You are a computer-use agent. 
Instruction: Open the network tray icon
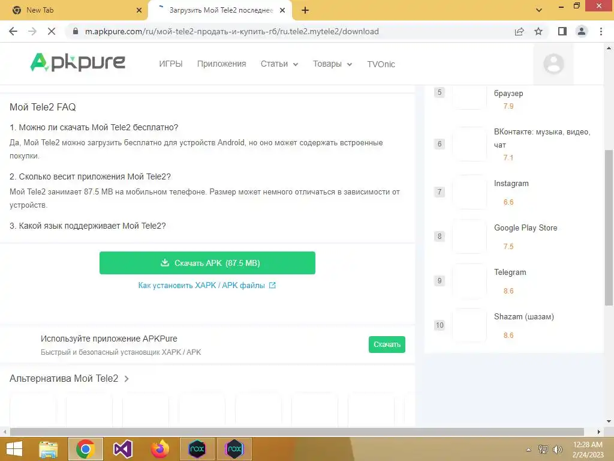[543, 449]
